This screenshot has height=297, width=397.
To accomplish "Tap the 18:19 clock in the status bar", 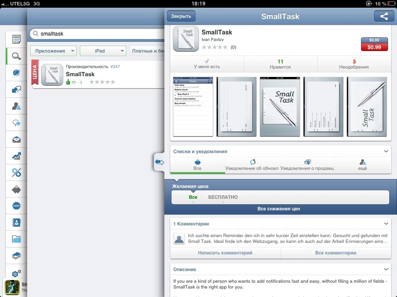I will [198, 3].
